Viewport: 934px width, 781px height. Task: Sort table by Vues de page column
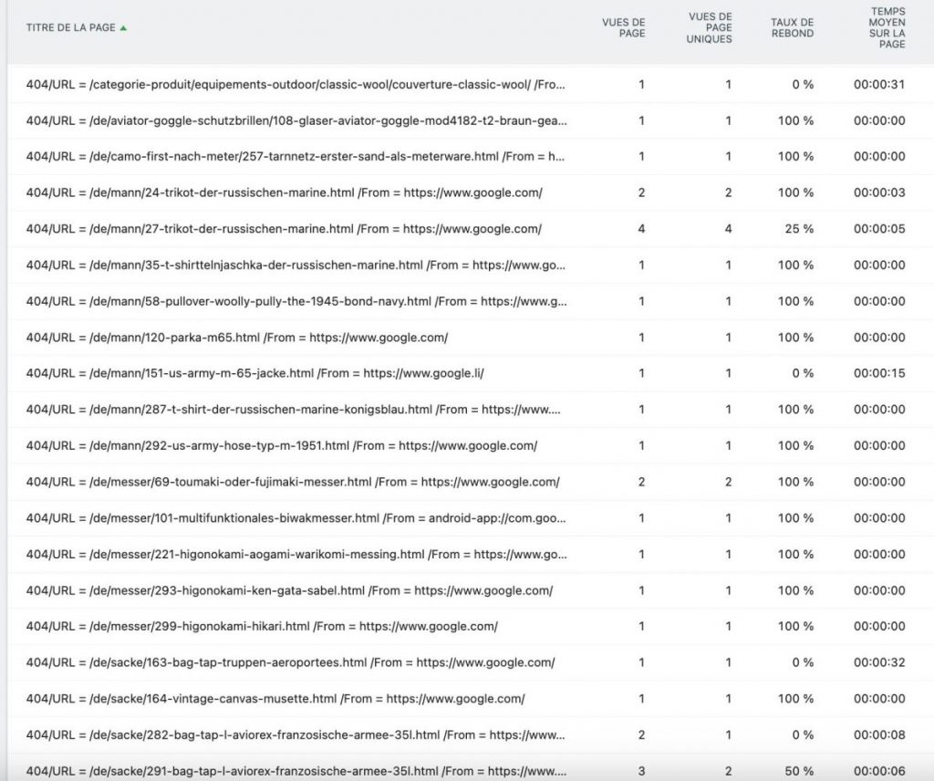624,27
